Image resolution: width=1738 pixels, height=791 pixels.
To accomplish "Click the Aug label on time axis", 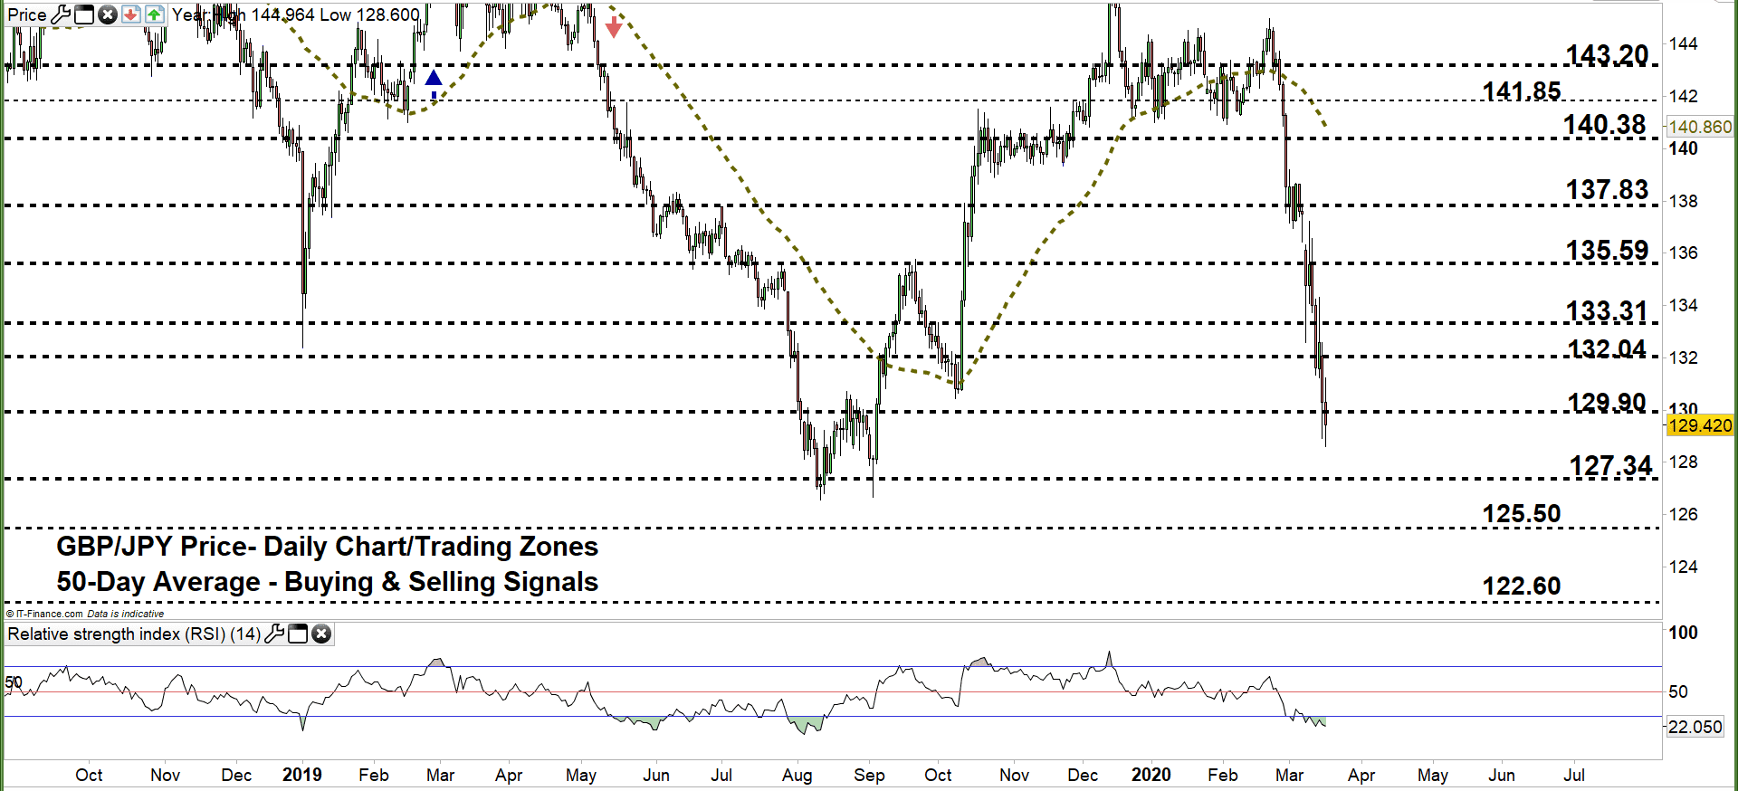I will [x=797, y=776].
